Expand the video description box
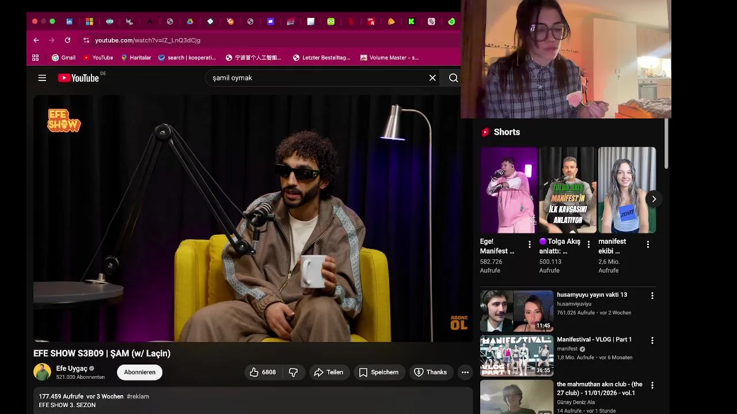 coord(253,401)
